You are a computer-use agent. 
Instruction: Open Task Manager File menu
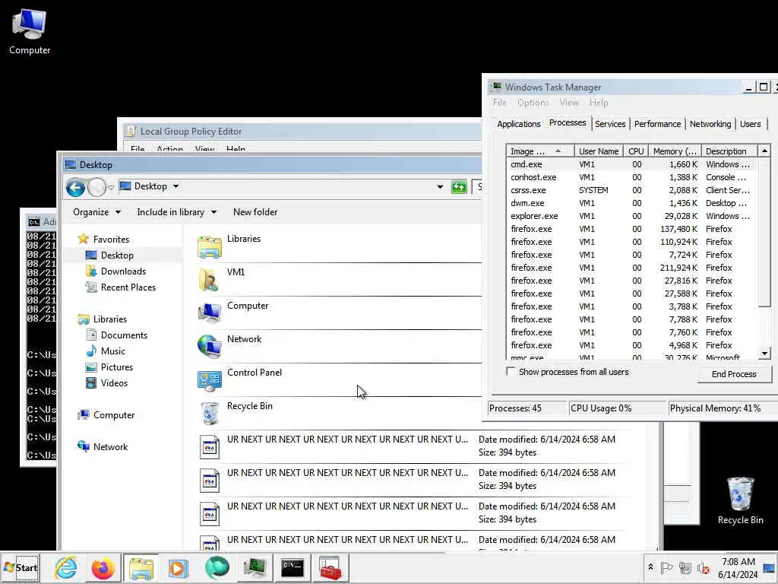coord(500,103)
